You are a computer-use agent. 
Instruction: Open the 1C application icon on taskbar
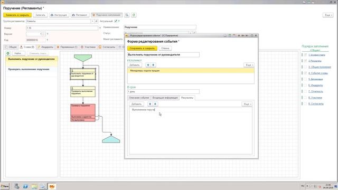(x=52, y=186)
